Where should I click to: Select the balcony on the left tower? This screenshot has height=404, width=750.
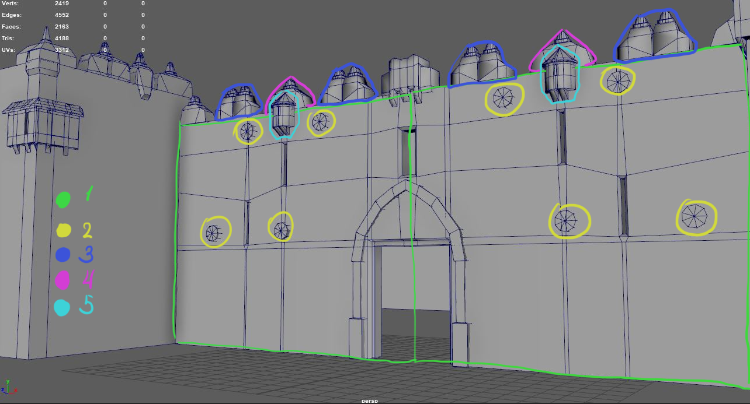42,125
